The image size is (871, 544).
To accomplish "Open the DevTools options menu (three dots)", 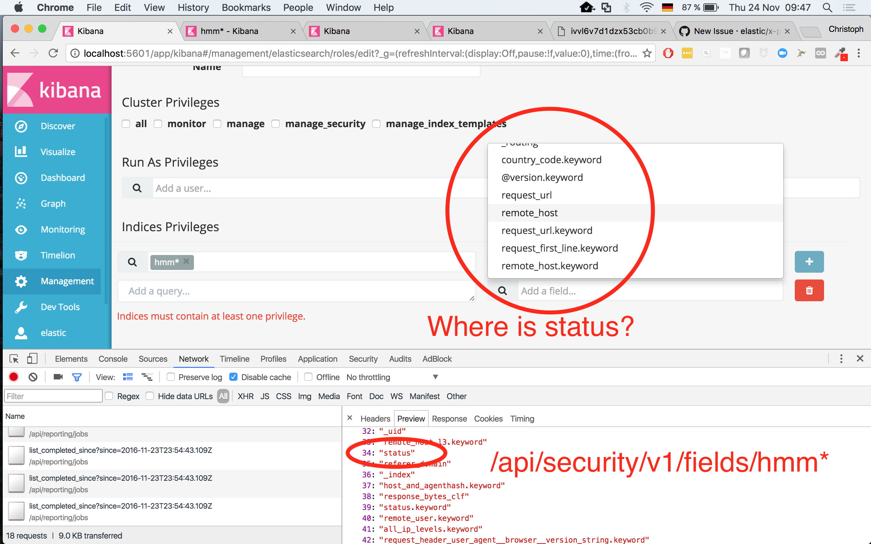I will coord(841,359).
